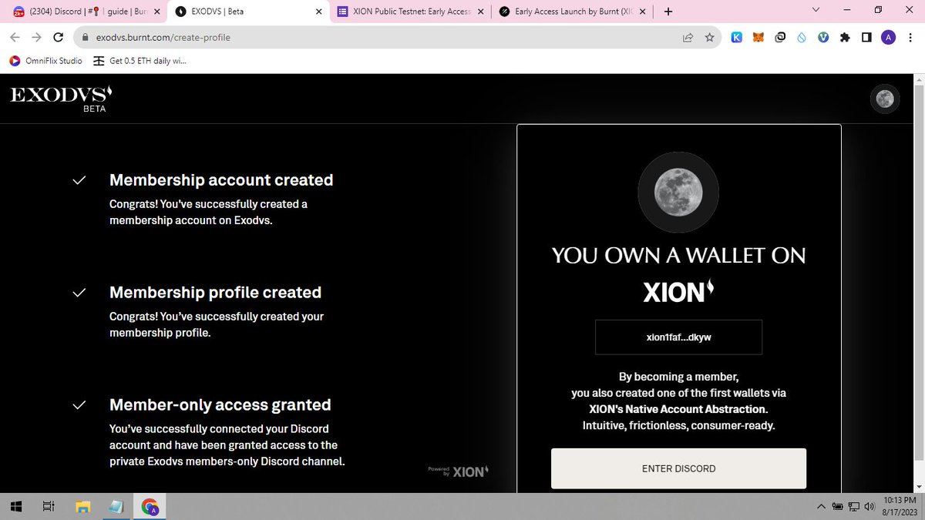The height and width of the screenshot is (520, 925).
Task: Click the battery tray icon
Action: pos(838,507)
